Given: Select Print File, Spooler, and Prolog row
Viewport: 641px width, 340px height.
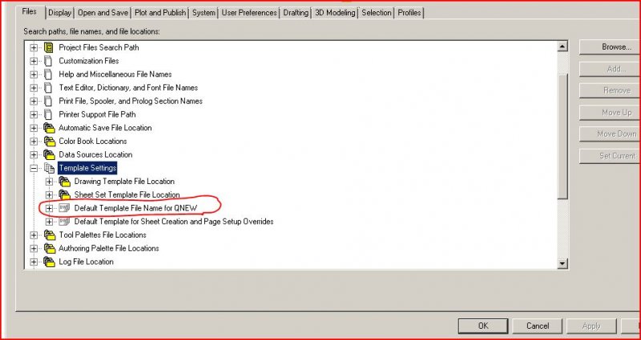Looking at the screenshot, I should [131, 102].
